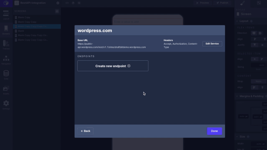
Task: Open the Settings sidebar panel
Action: pyautogui.click(x=6, y=105)
